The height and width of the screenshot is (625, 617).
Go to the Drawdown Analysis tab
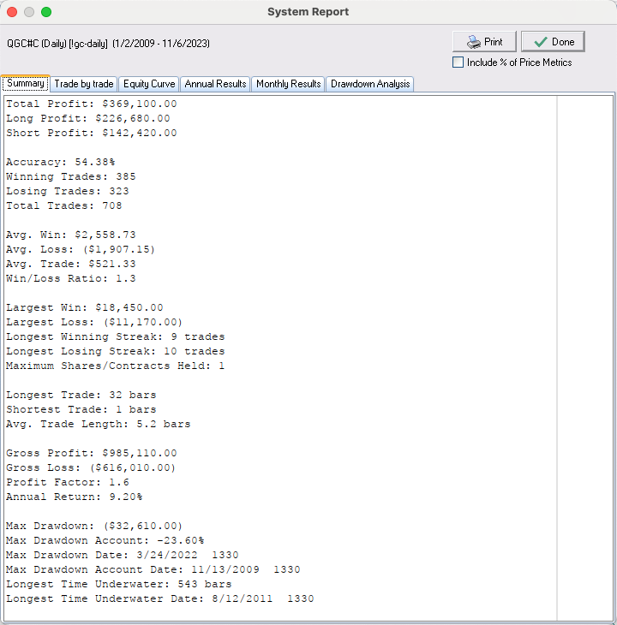[370, 84]
